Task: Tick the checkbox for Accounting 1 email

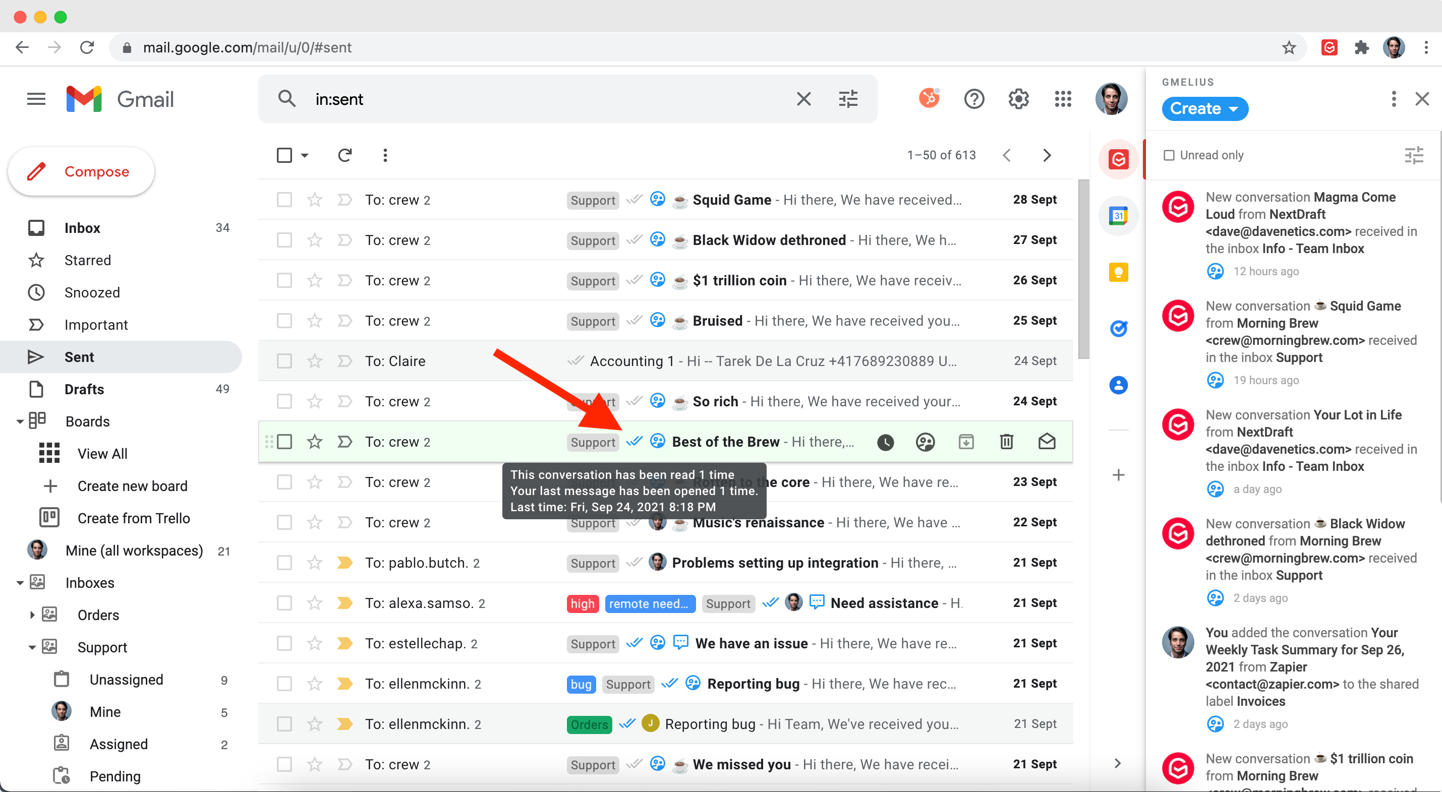Action: point(284,361)
